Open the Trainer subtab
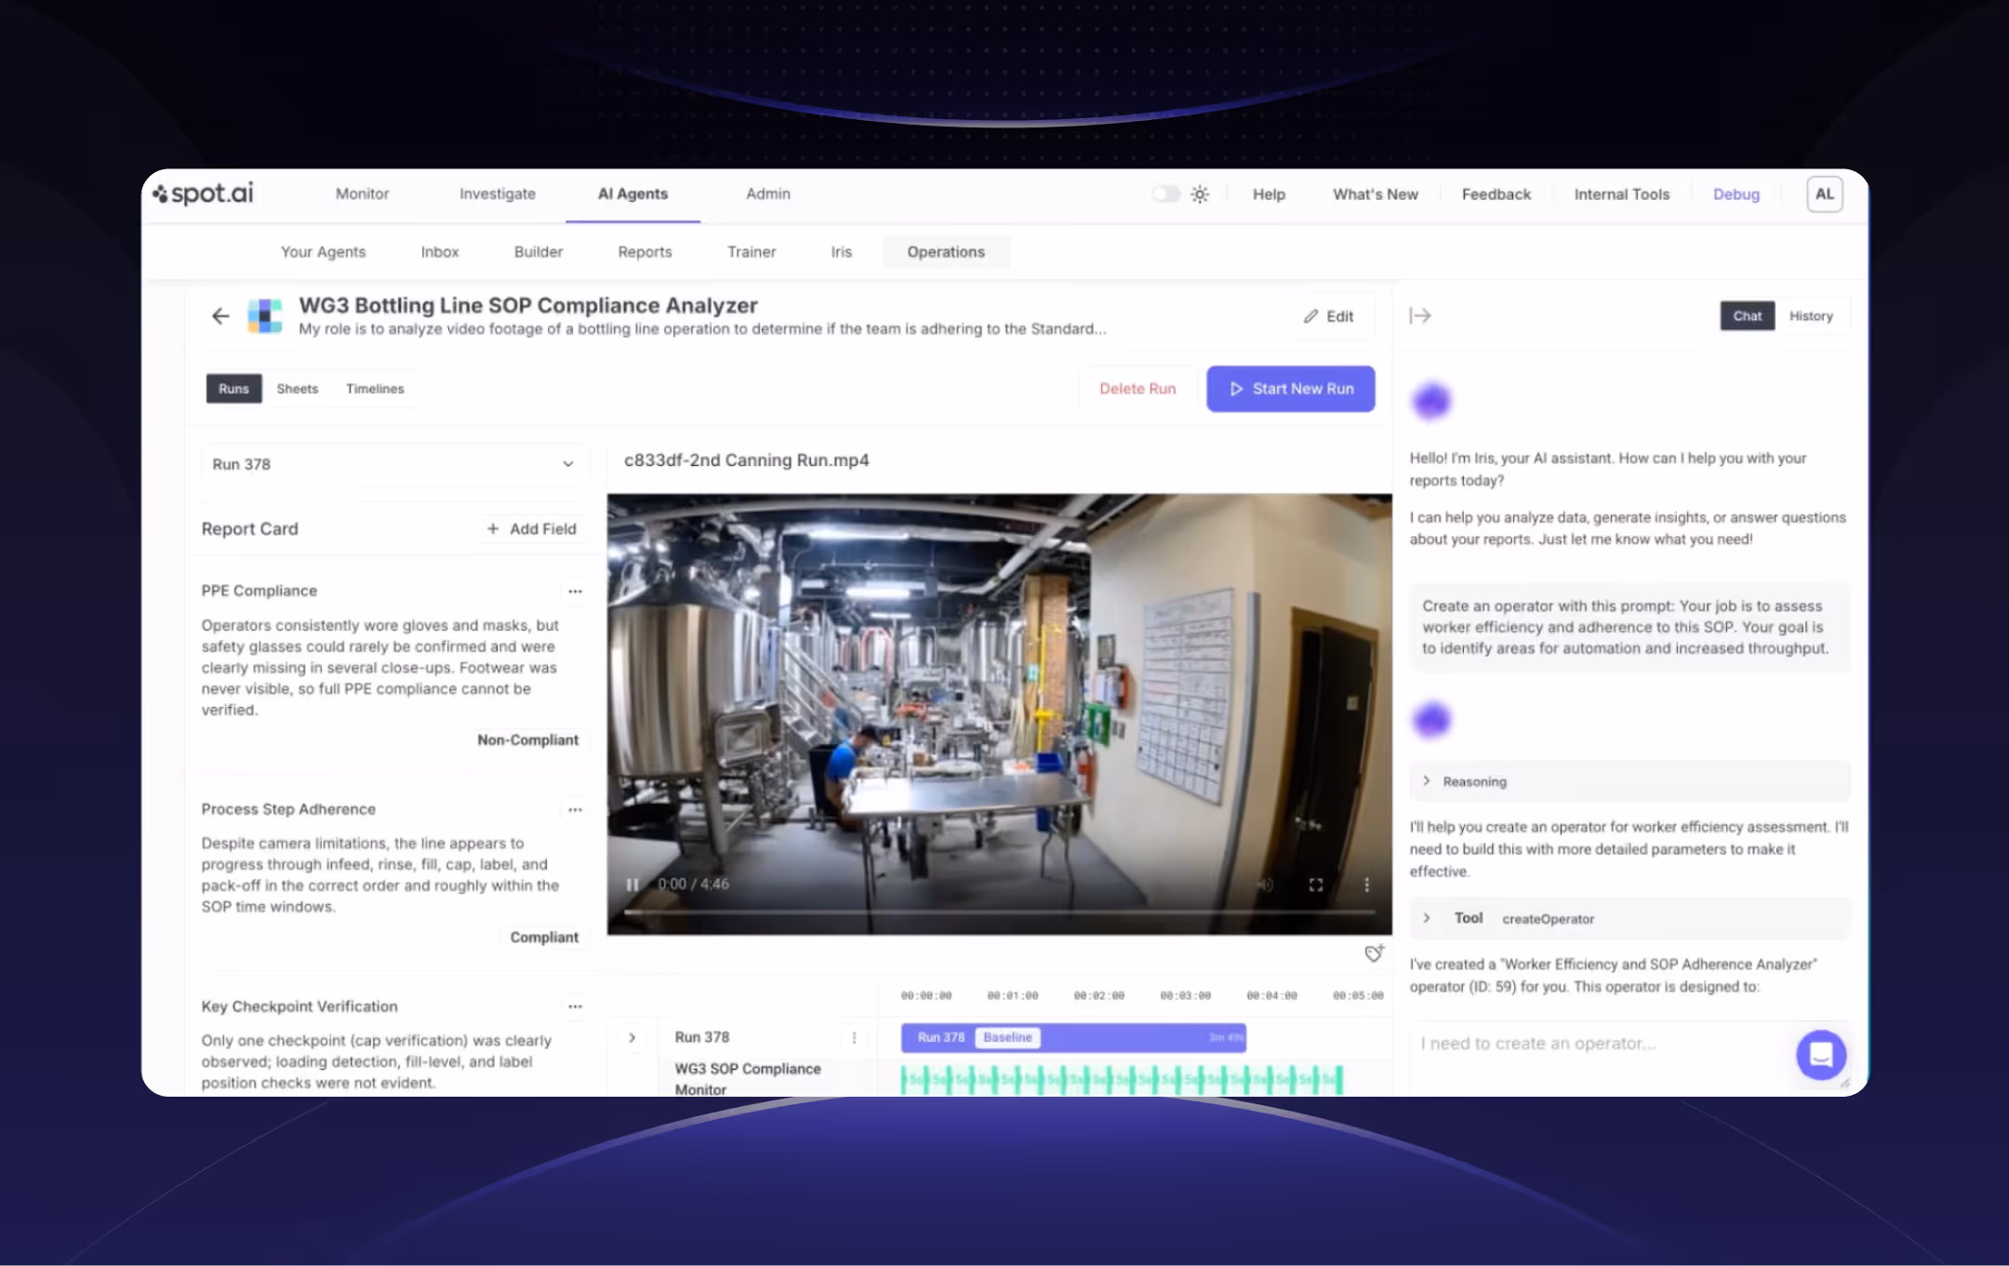Screen dimensions: 2009x1266 click(752, 252)
